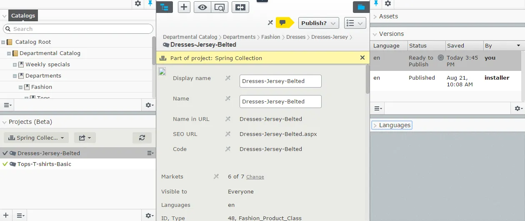The image size is (525, 221).
Task: Click the gear icon atop right pane
Action: click(x=388, y=3)
